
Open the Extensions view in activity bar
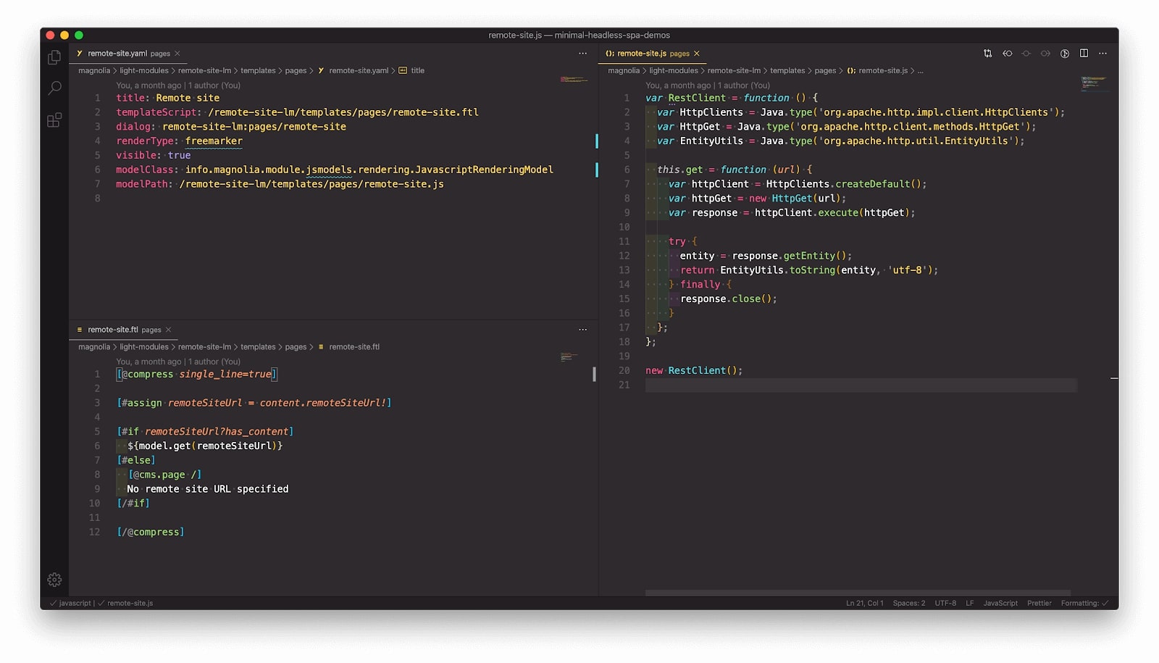(x=54, y=120)
